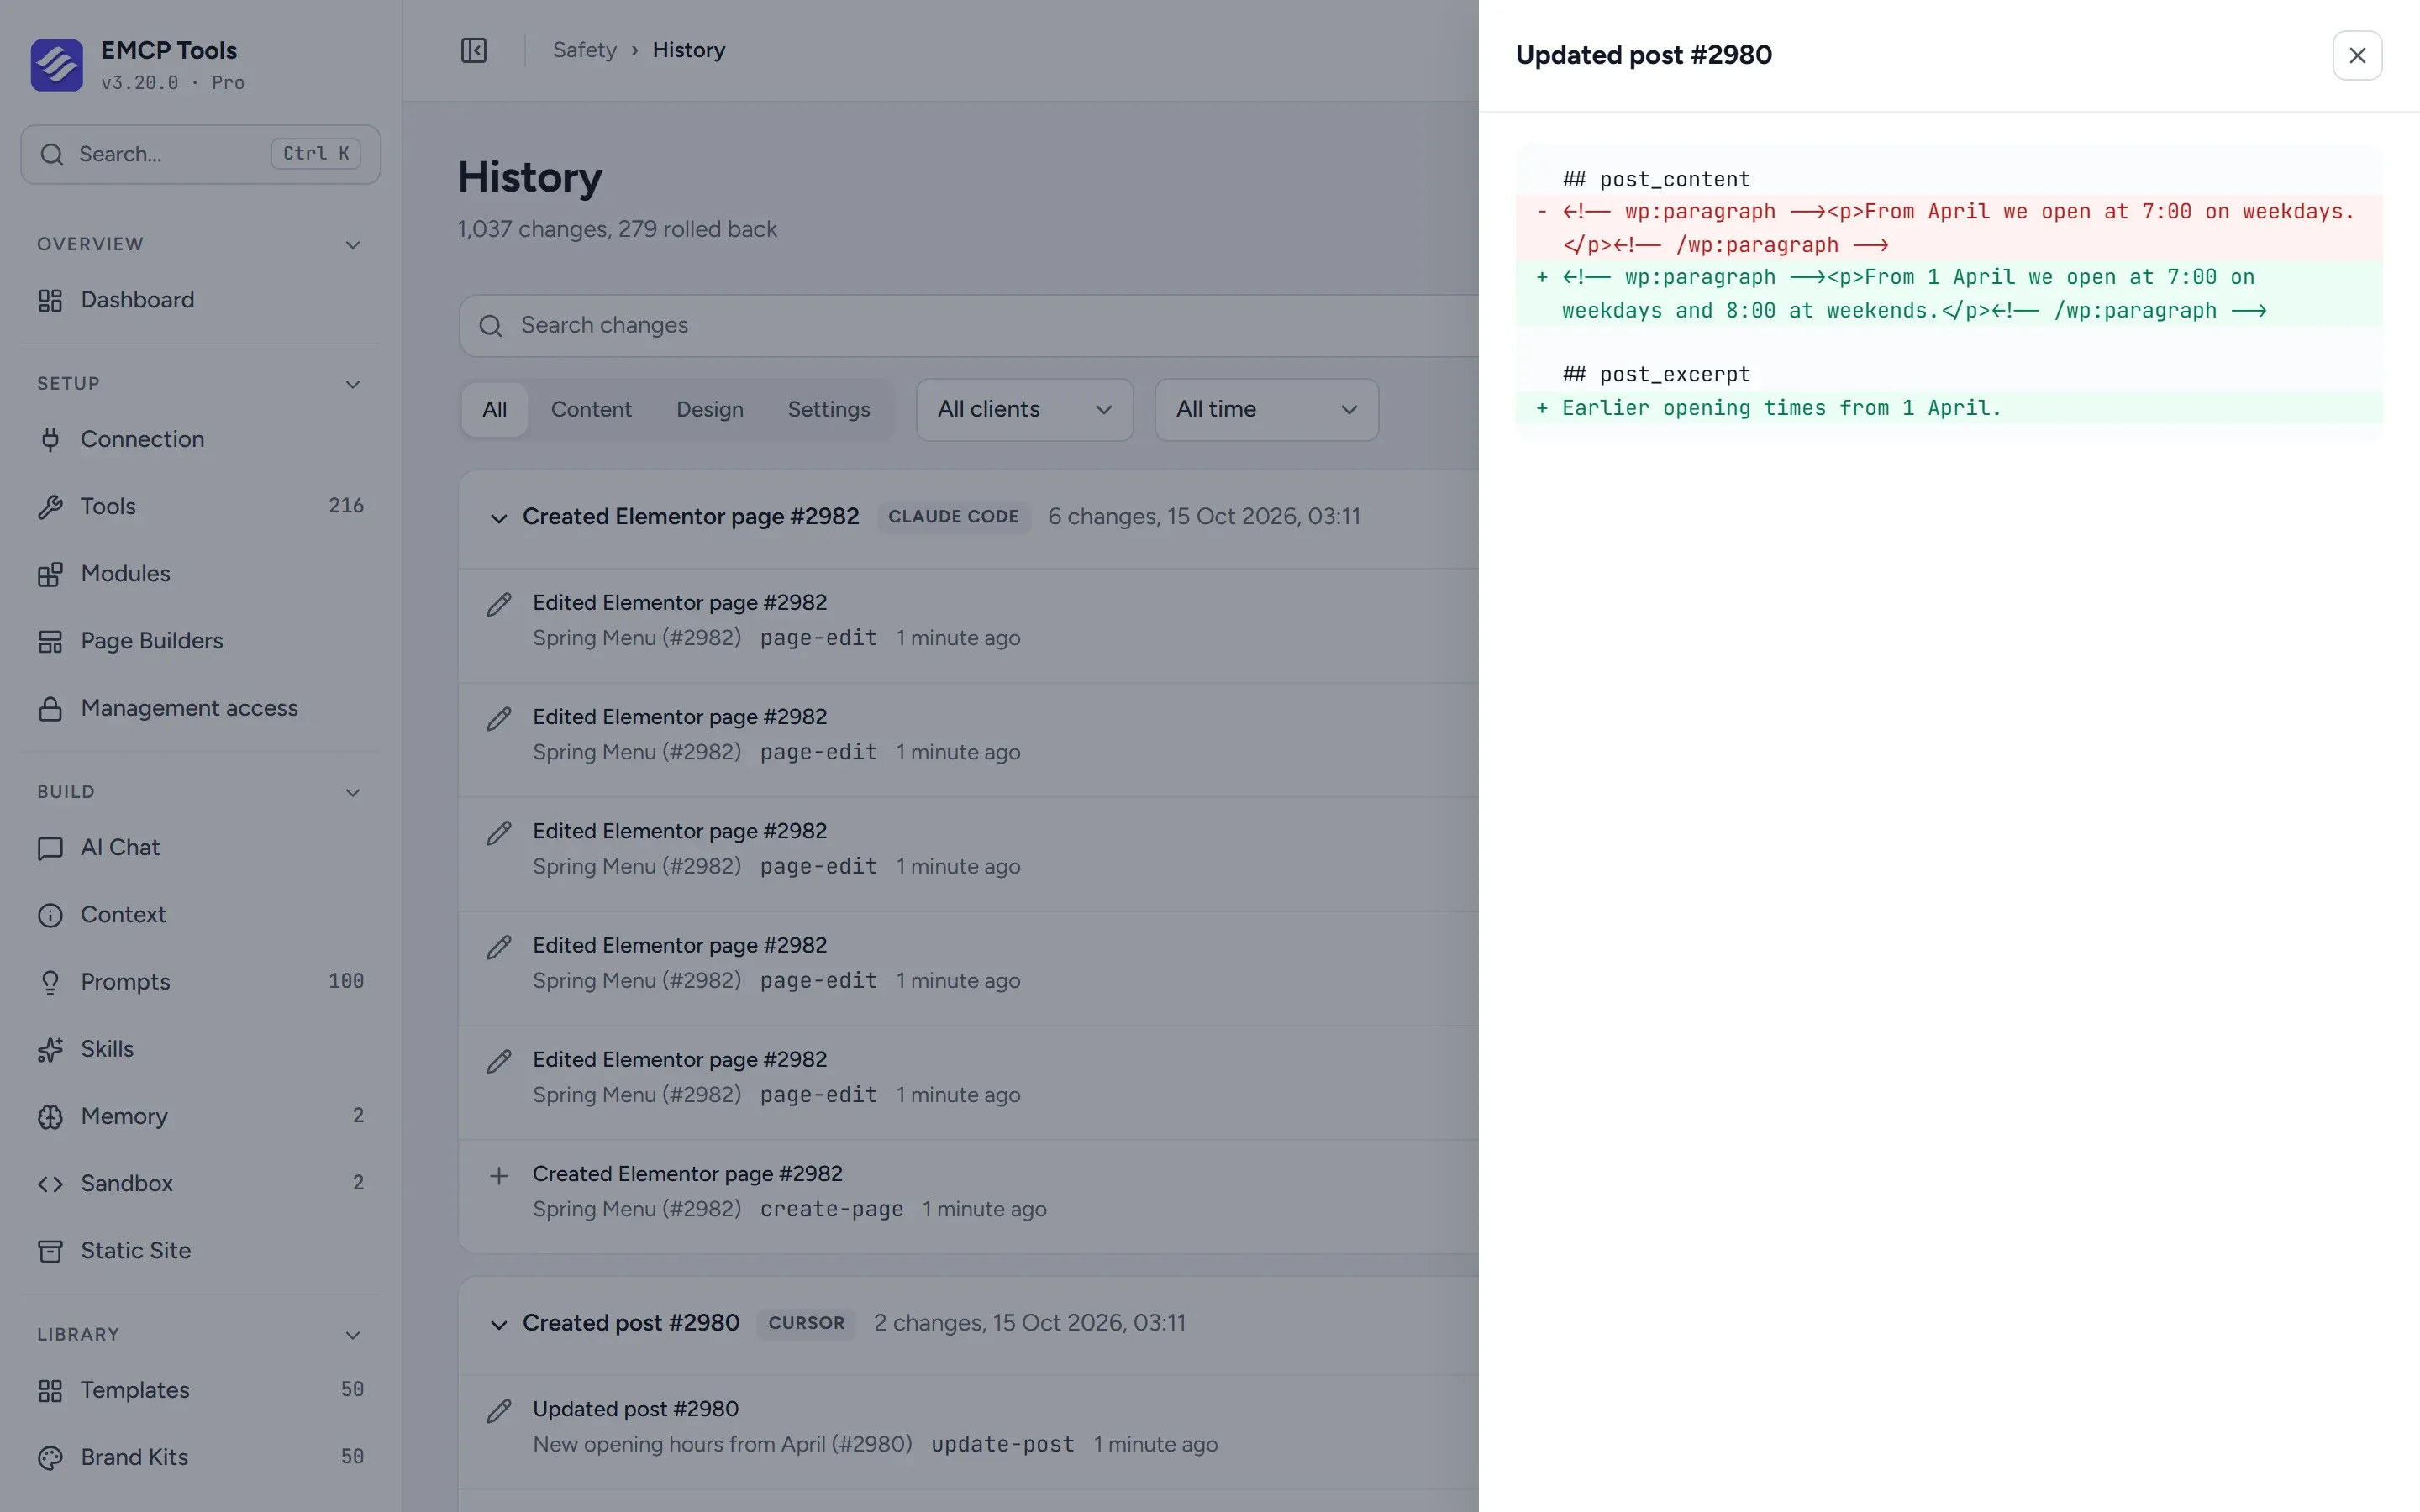Image resolution: width=2420 pixels, height=1512 pixels.
Task: Select the Design filter tab
Action: [709, 409]
